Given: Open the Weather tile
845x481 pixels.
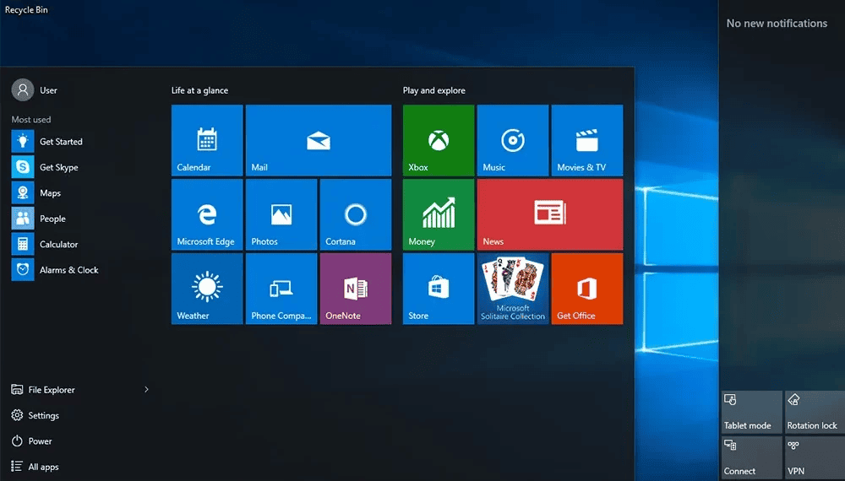Looking at the screenshot, I should 207,289.
